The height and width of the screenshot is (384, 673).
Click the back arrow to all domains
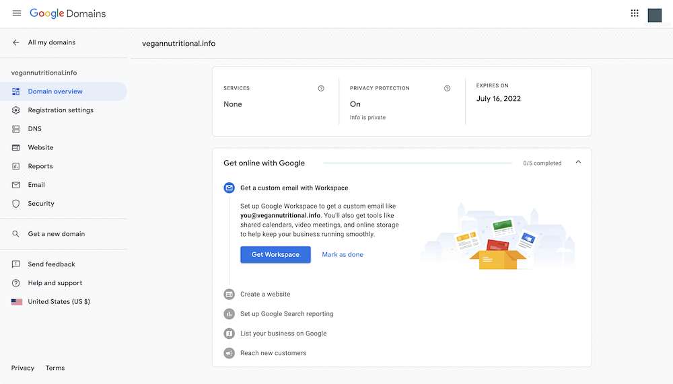(16, 42)
